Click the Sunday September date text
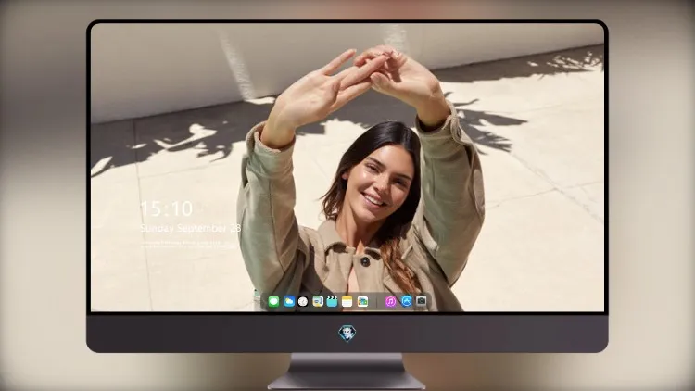The image size is (695, 391). (x=191, y=228)
